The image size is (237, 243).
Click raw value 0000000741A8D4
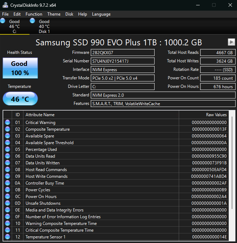[x=209, y=176]
